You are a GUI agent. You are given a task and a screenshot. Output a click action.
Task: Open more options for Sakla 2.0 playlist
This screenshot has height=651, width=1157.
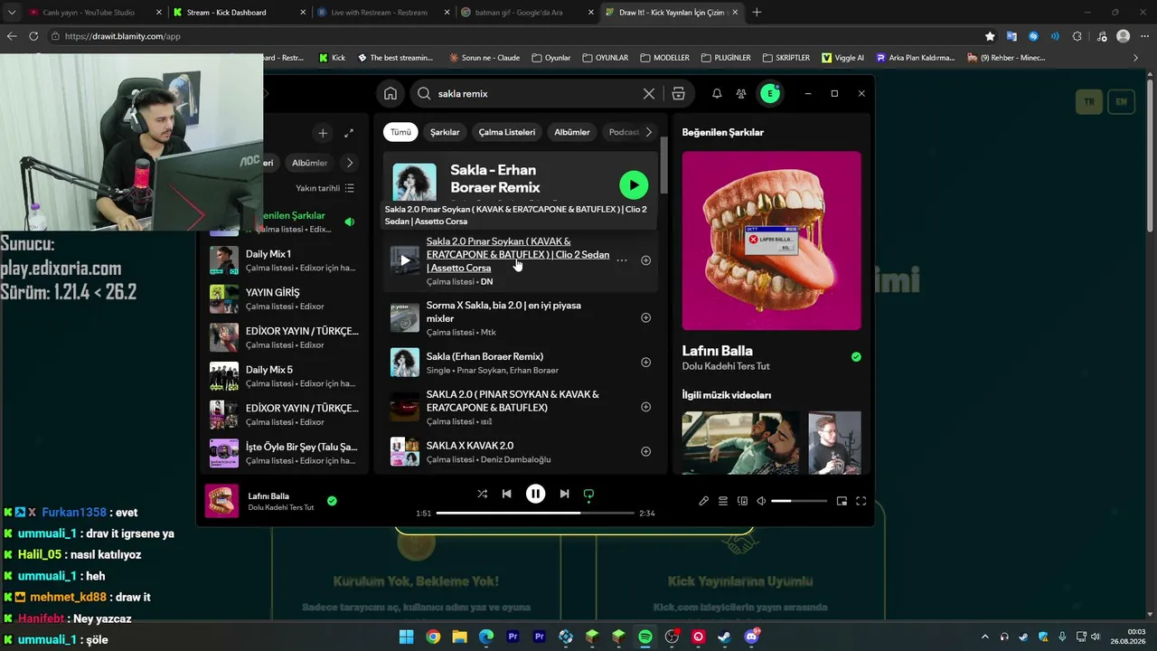pyautogui.click(x=622, y=260)
